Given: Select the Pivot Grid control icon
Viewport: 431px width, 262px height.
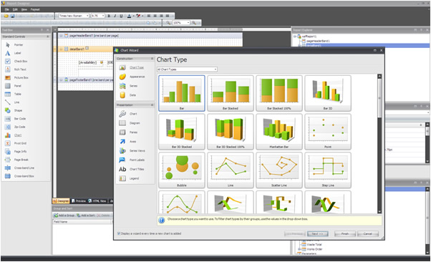Looking at the screenshot, I should click(x=8, y=143).
